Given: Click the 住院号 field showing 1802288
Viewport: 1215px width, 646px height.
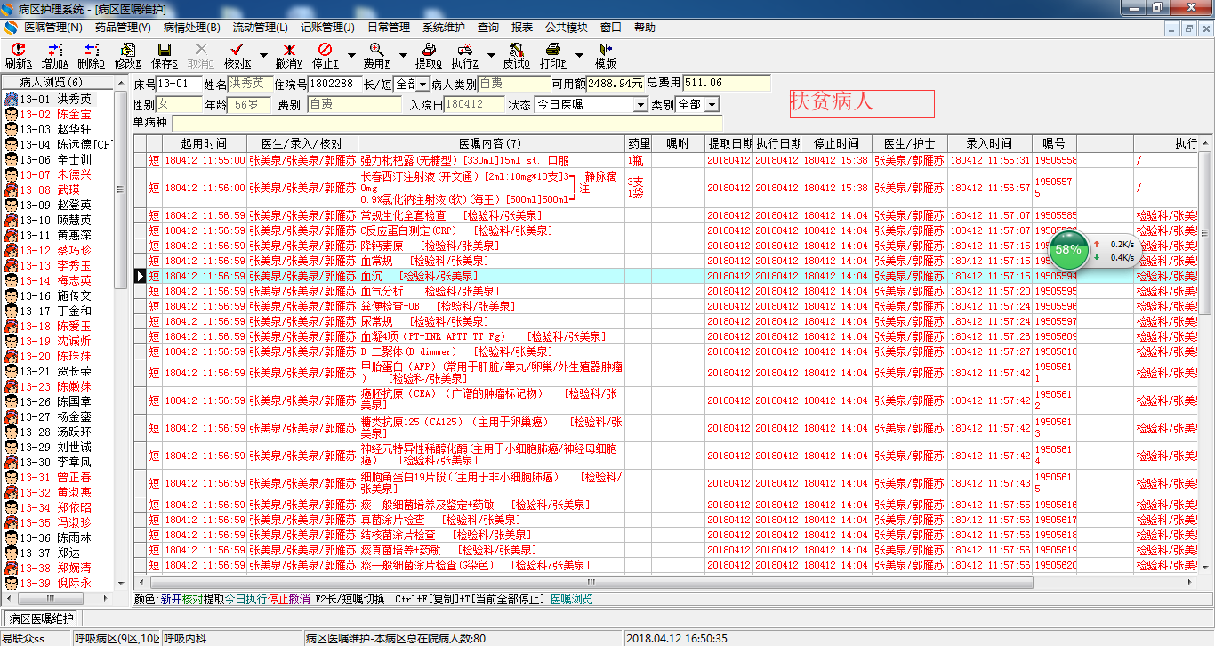Looking at the screenshot, I should [x=334, y=84].
